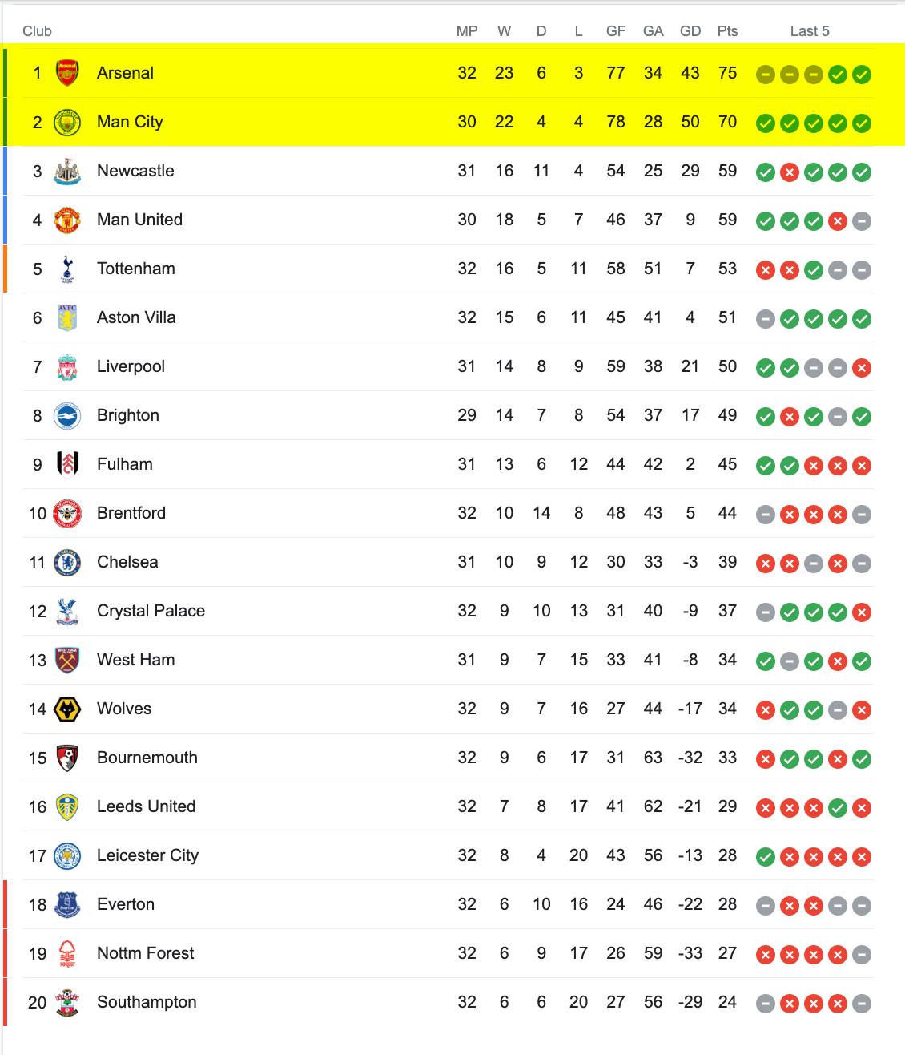The image size is (905, 1055).
Task: Click Liverpool's latest loss cross icon
Action: coord(862,368)
